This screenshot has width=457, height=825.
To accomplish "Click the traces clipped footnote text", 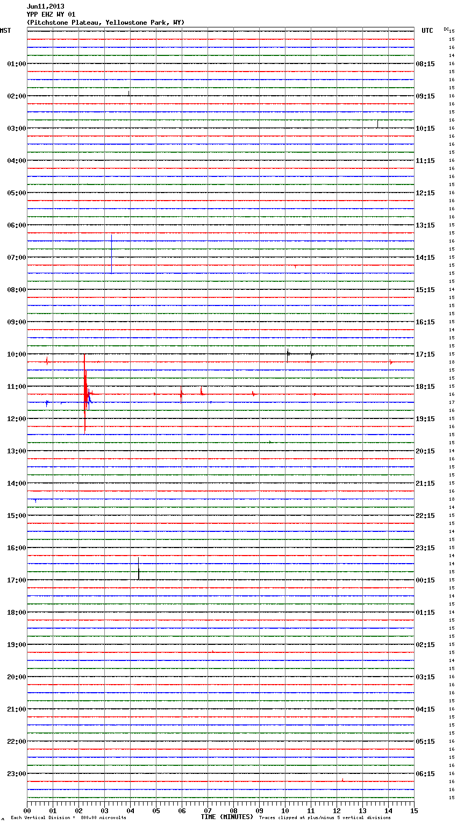I will coord(325,818).
